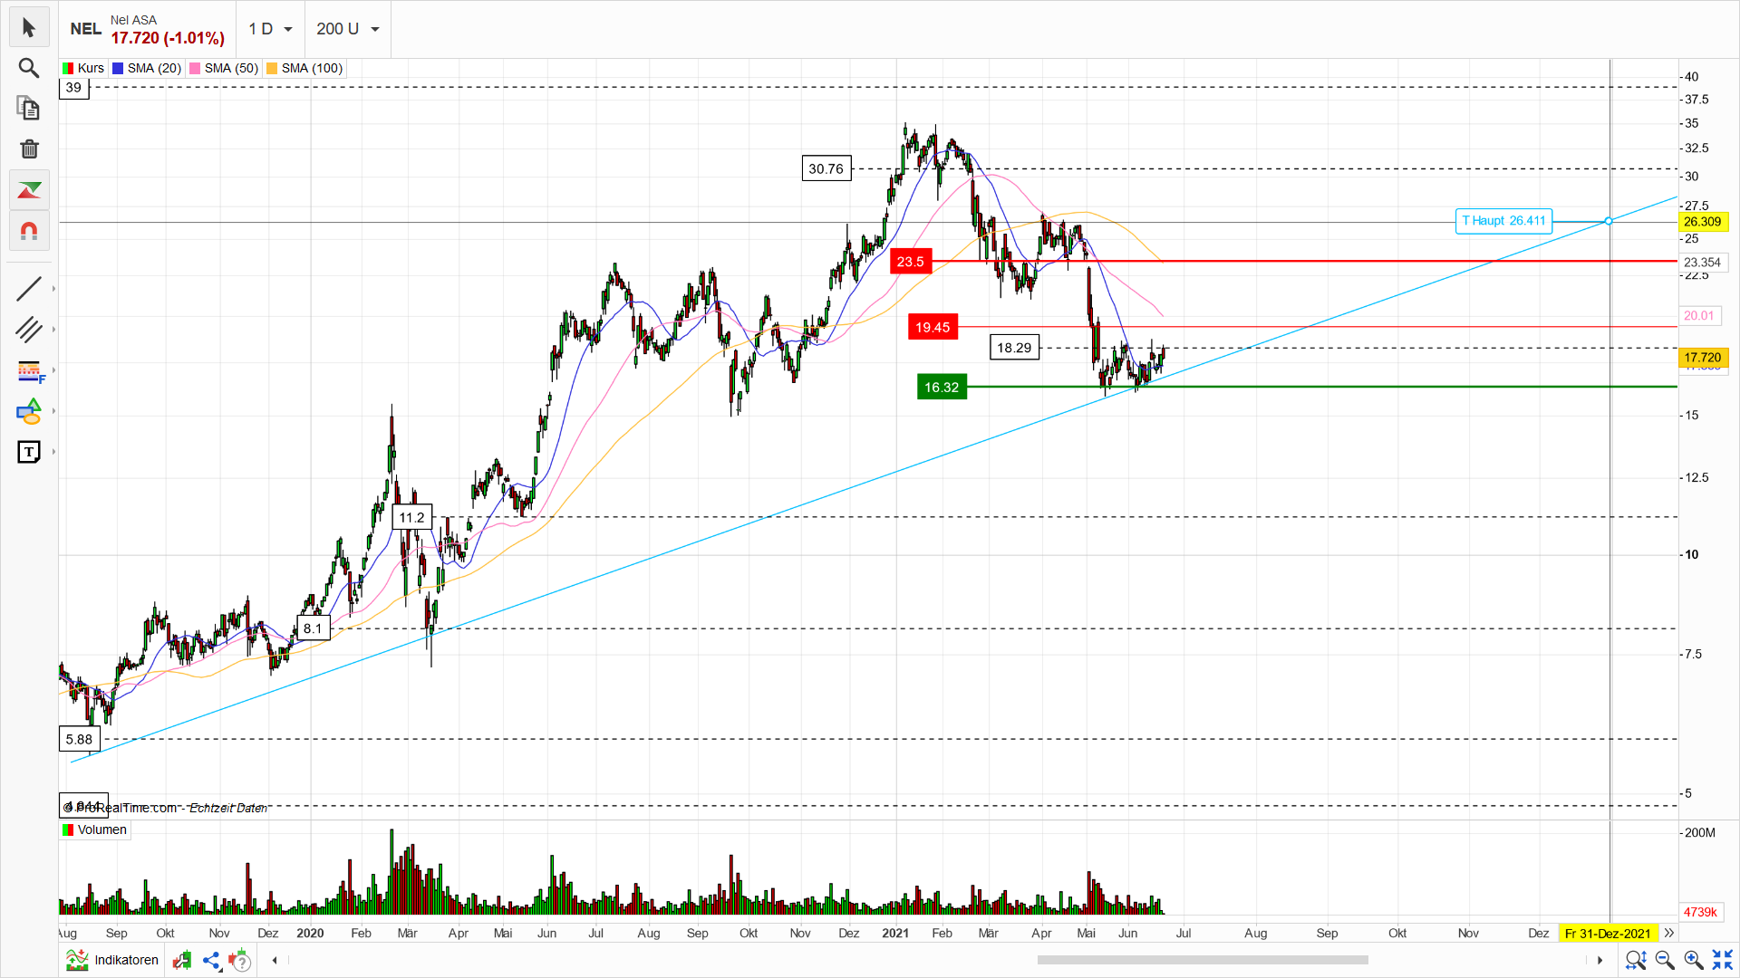This screenshot has width=1740, height=978.
Task: Toggle the magnet snap mode
Action: coord(28,231)
